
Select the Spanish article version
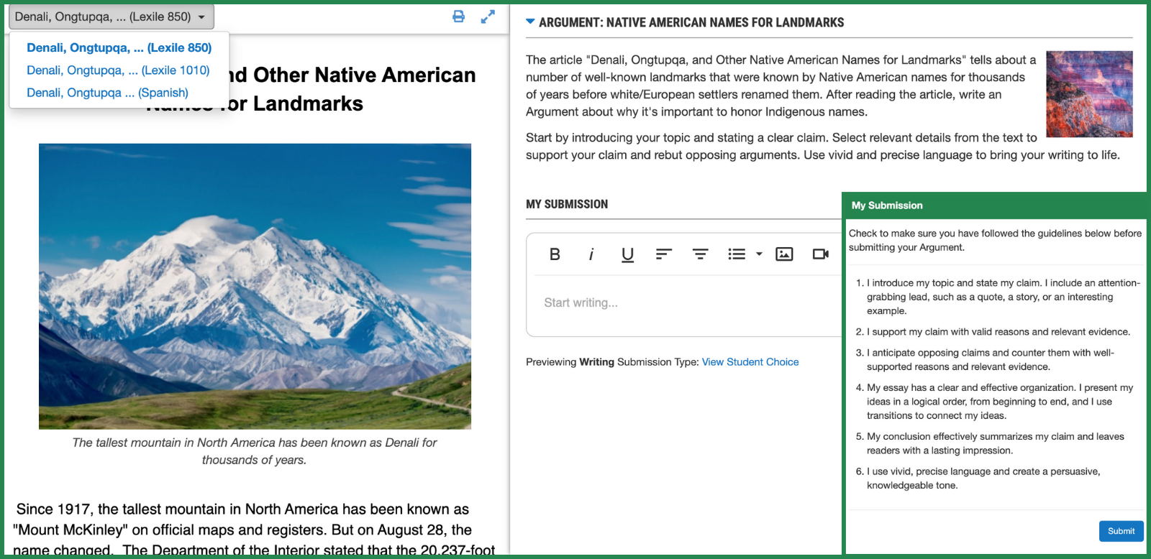[x=108, y=93]
